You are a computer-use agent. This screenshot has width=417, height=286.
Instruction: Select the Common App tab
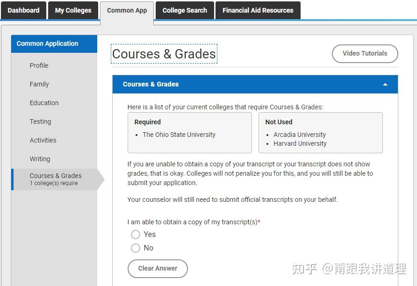click(x=127, y=10)
